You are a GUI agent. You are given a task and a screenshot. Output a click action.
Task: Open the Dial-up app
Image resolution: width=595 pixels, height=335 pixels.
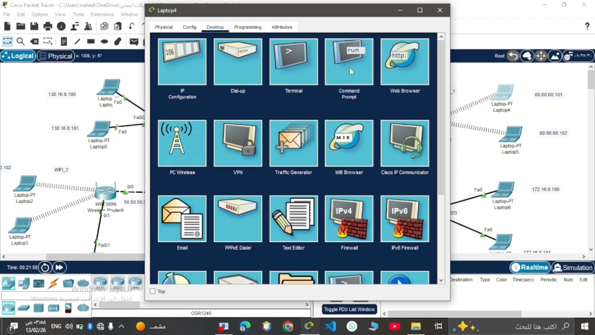tap(238, 62)
